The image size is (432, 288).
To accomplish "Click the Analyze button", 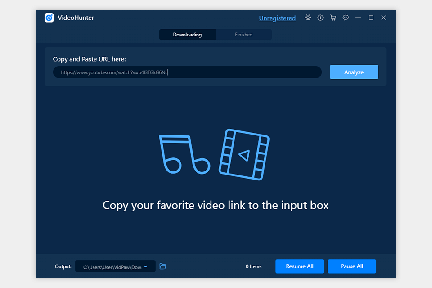I will (354, 72).
